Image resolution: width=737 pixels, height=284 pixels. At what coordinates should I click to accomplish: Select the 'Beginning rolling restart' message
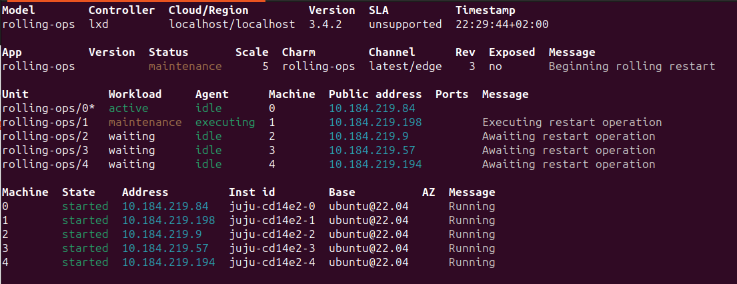point(632,67)
